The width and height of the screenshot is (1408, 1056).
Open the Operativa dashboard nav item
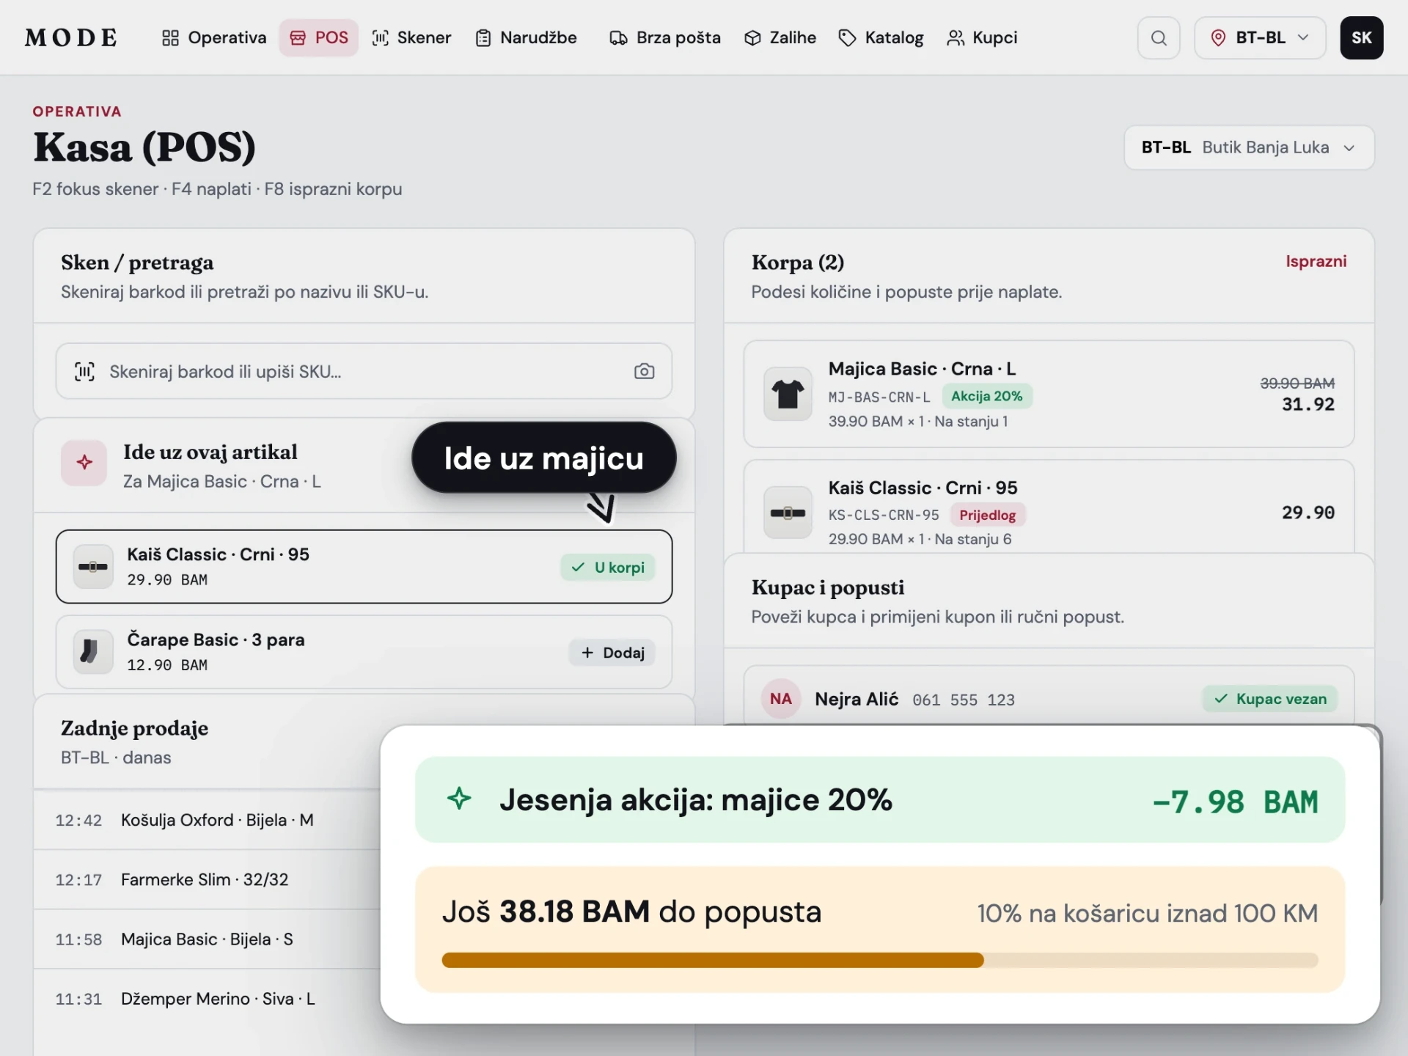click(x=213, y=37)
